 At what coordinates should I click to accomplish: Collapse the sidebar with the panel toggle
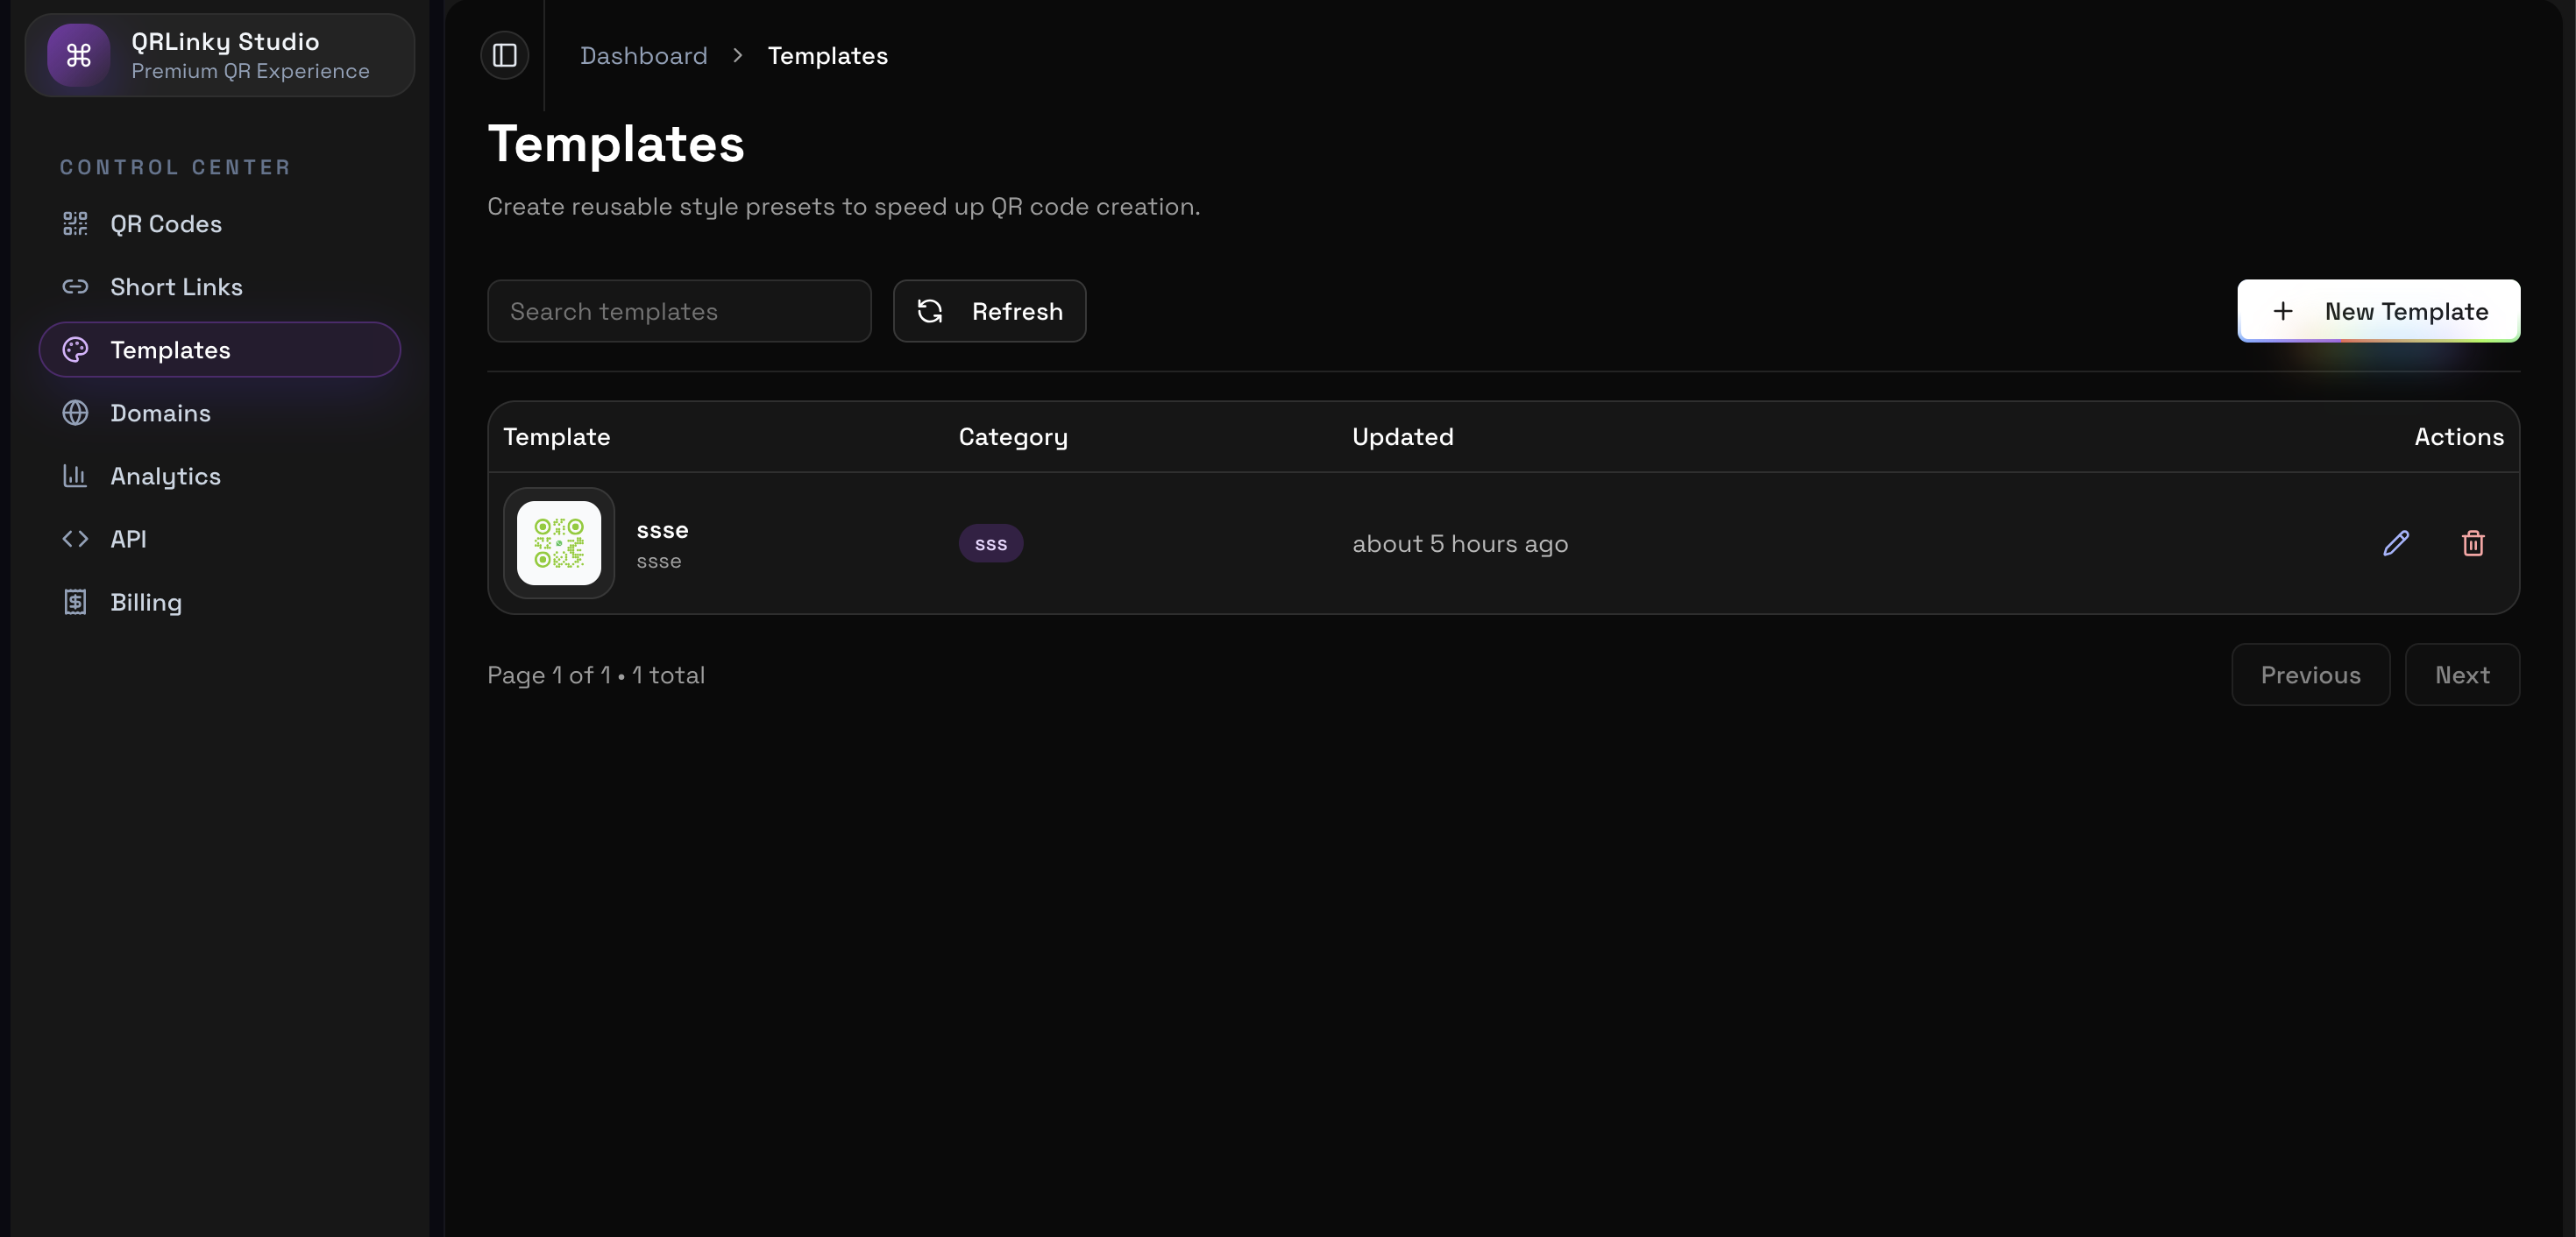(x=504, y=55)
